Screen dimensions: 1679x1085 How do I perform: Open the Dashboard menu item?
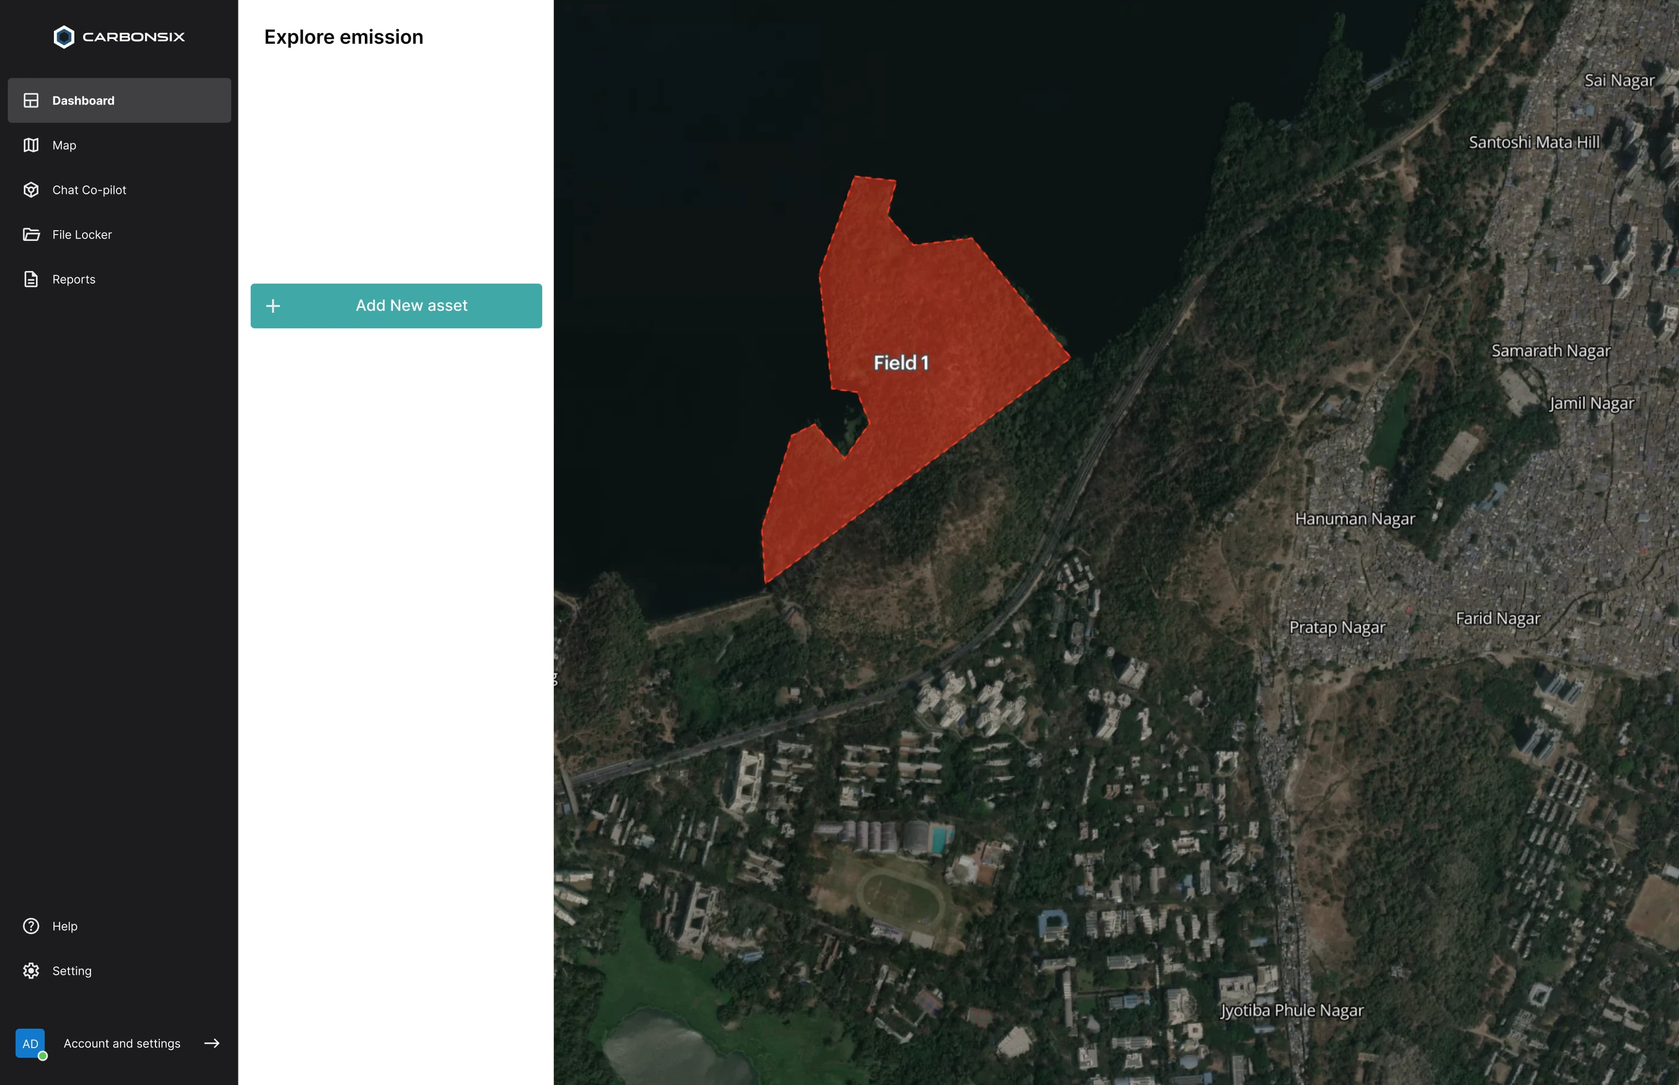83,101
